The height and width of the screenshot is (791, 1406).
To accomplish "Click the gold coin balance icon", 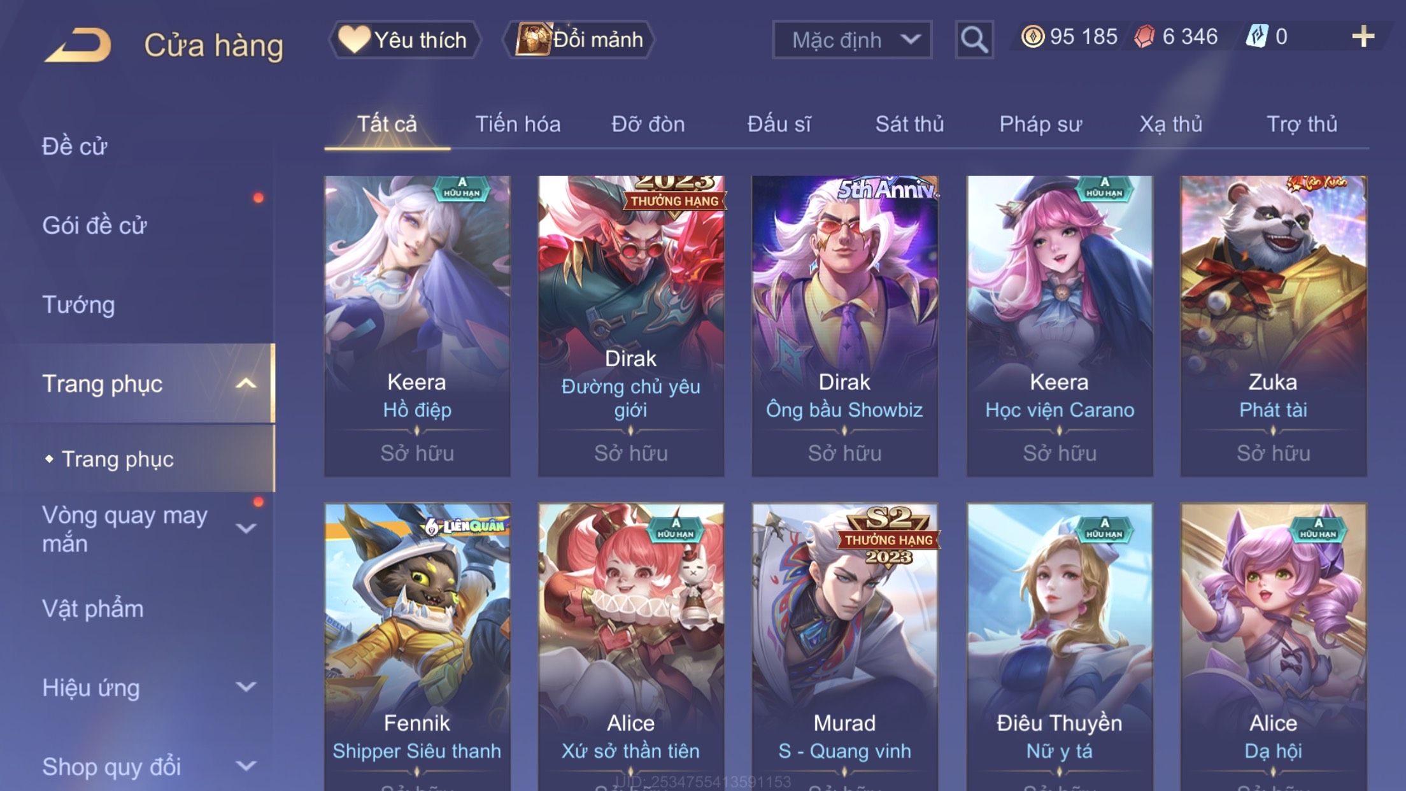I will (x=1032, y=36).
